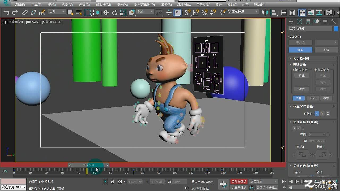Open the 脚本(S) menu
Image resolution: width=340 pixels, height=191 pixels.
232,5
